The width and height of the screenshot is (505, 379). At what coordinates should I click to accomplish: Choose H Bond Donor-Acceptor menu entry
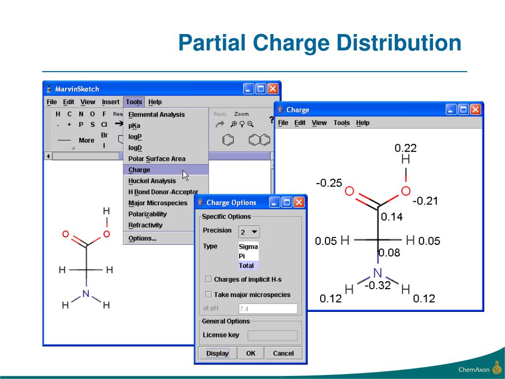(163, 192)
